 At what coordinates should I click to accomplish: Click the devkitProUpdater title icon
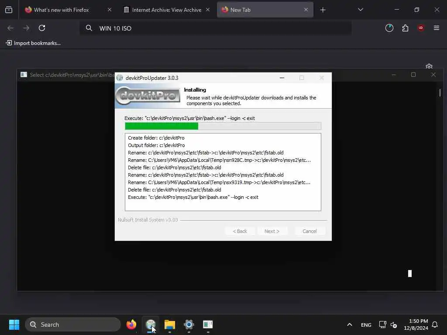tap(120, 78)
